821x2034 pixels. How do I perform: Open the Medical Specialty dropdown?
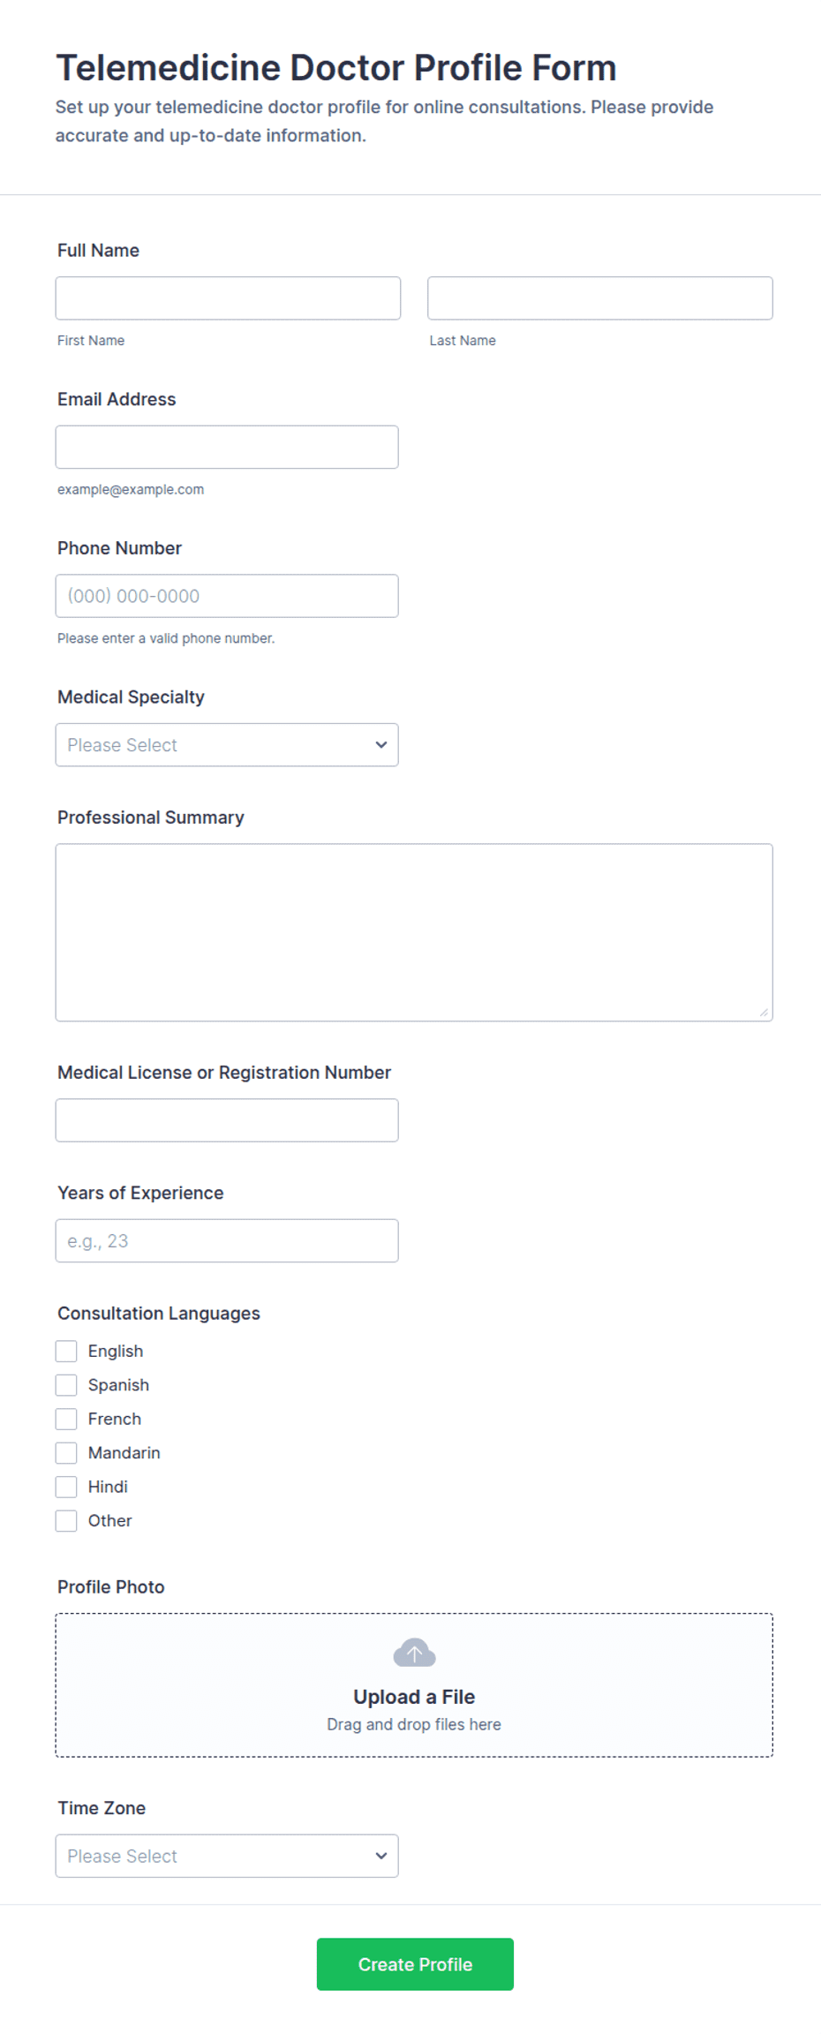coord(227,745)
